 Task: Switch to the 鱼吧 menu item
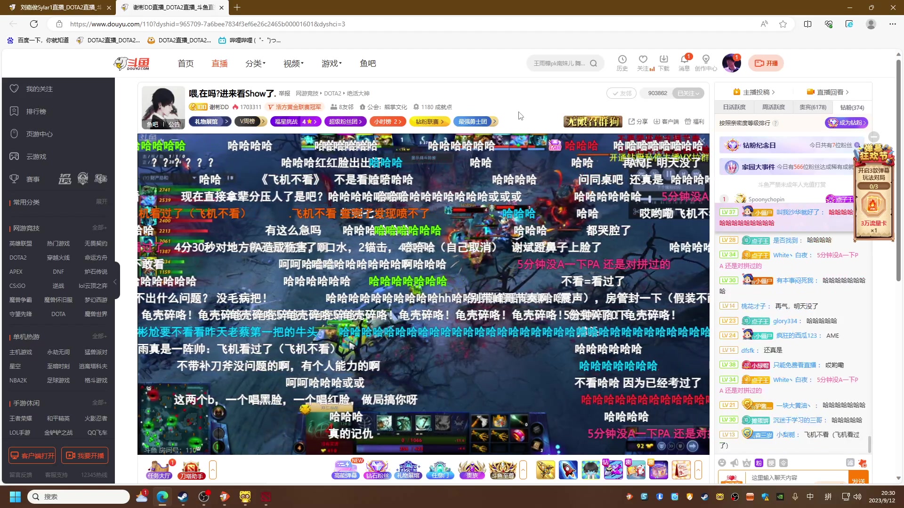pyautogui.click(x=368, y=63)
